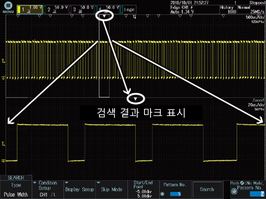266x199 pixels.
Task: Click the trigger level marker of main window
Action: click(3, 61)
